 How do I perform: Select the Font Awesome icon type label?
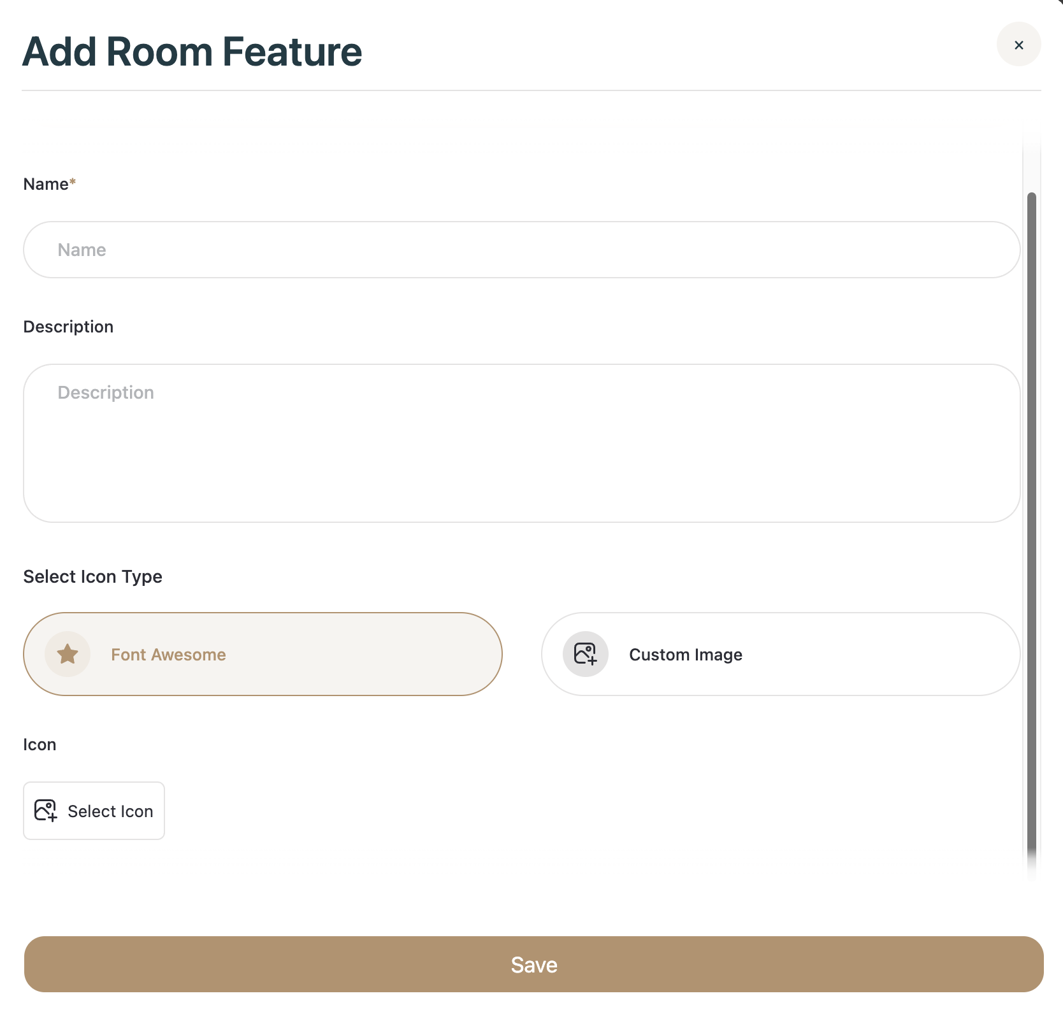[168, 655]
